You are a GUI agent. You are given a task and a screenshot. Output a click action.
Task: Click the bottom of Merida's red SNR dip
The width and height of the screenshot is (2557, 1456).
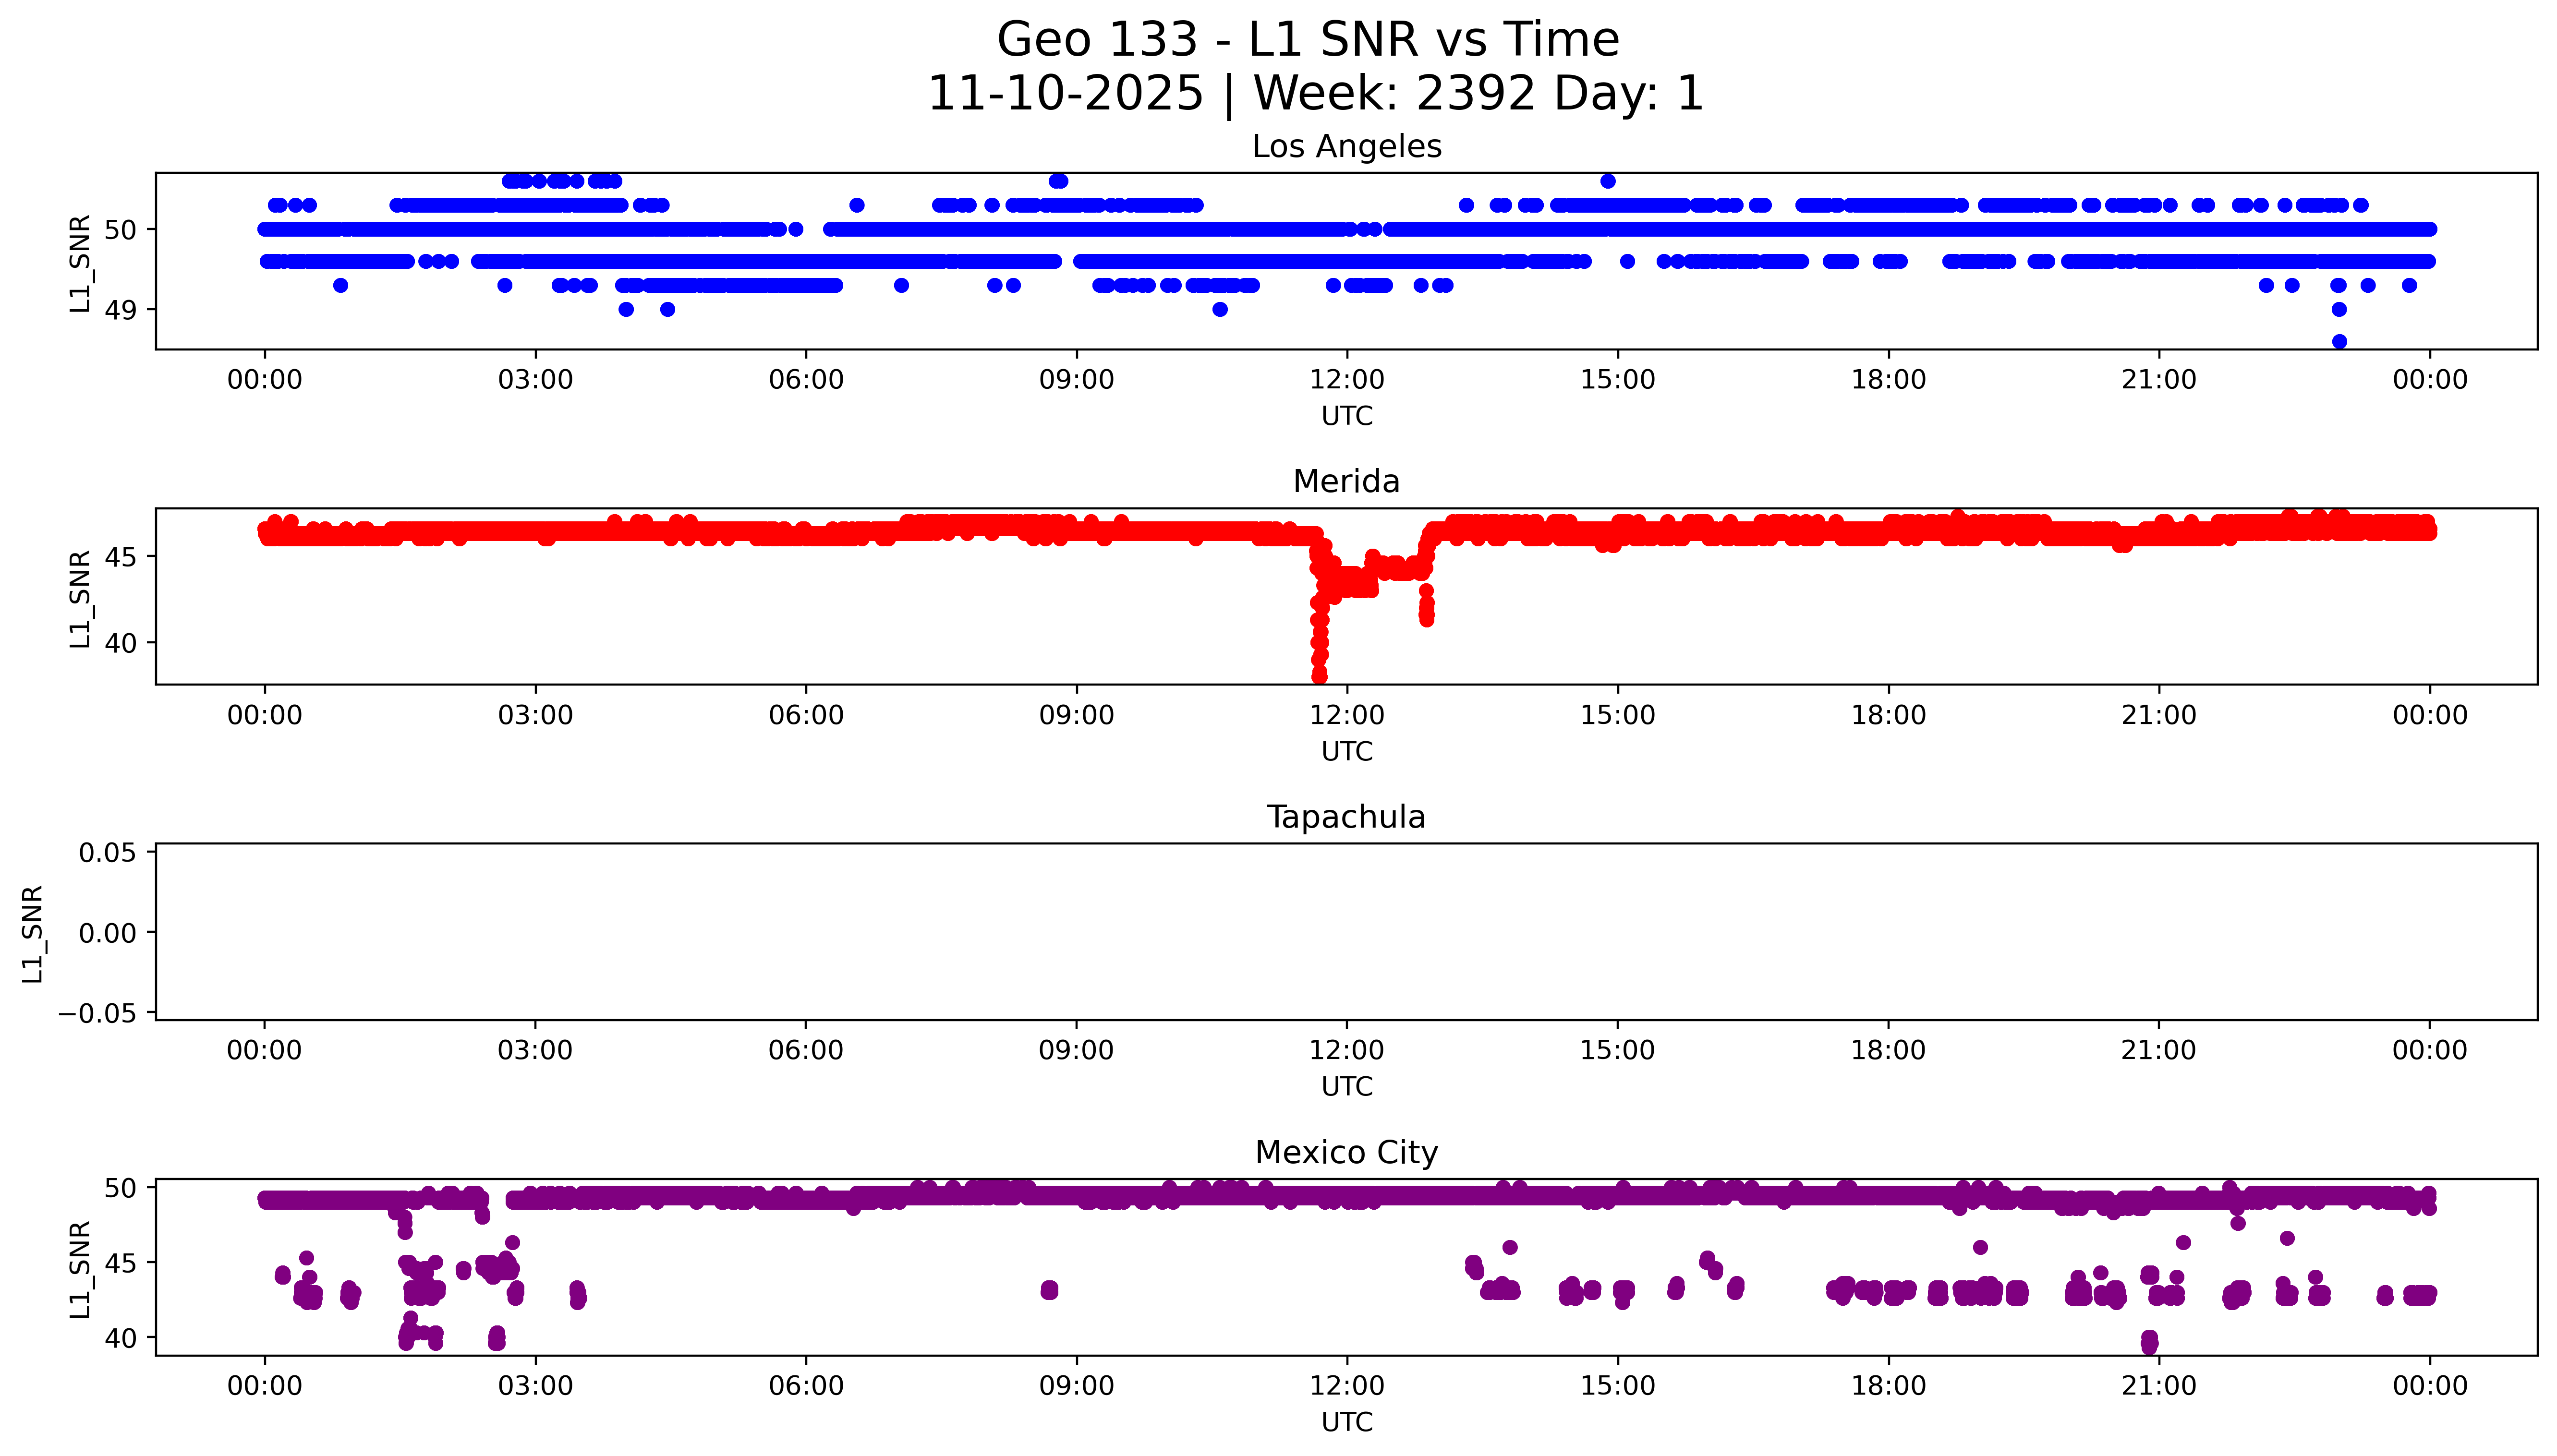tap(1319, 676)
